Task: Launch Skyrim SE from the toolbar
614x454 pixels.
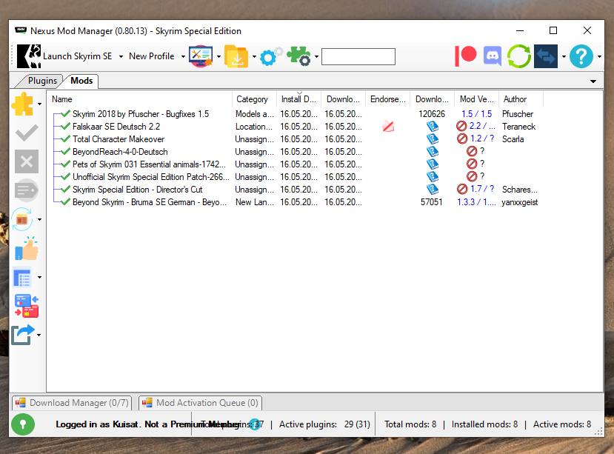Action: point(65,56)
